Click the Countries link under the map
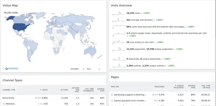Image resolution: width=216 pixels, height=106 pixels. click(13, 68)
